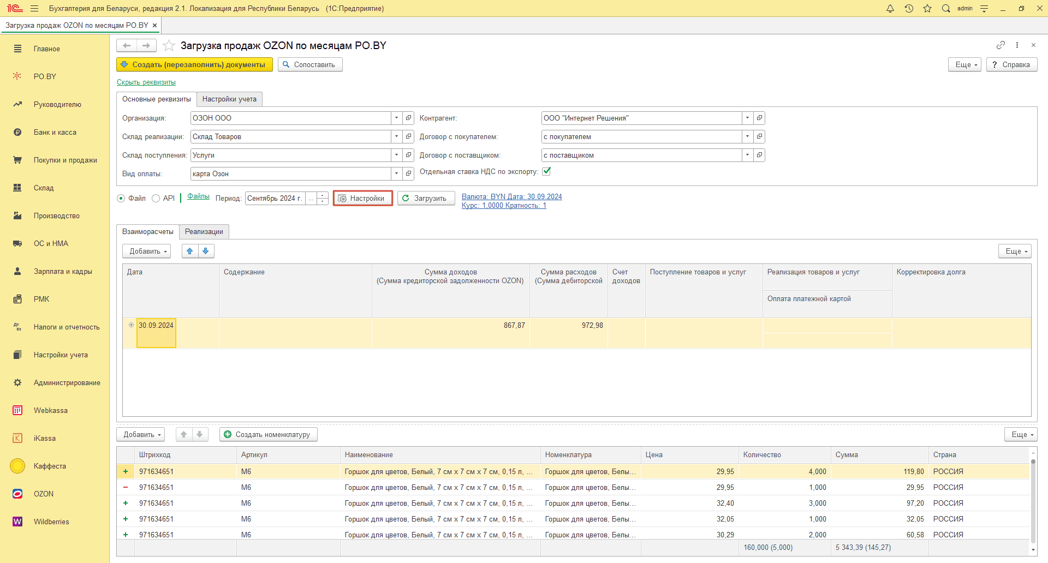Open the 1C main menu hamburger icon
1048x563 pixels.
click(x=34, y=8)
